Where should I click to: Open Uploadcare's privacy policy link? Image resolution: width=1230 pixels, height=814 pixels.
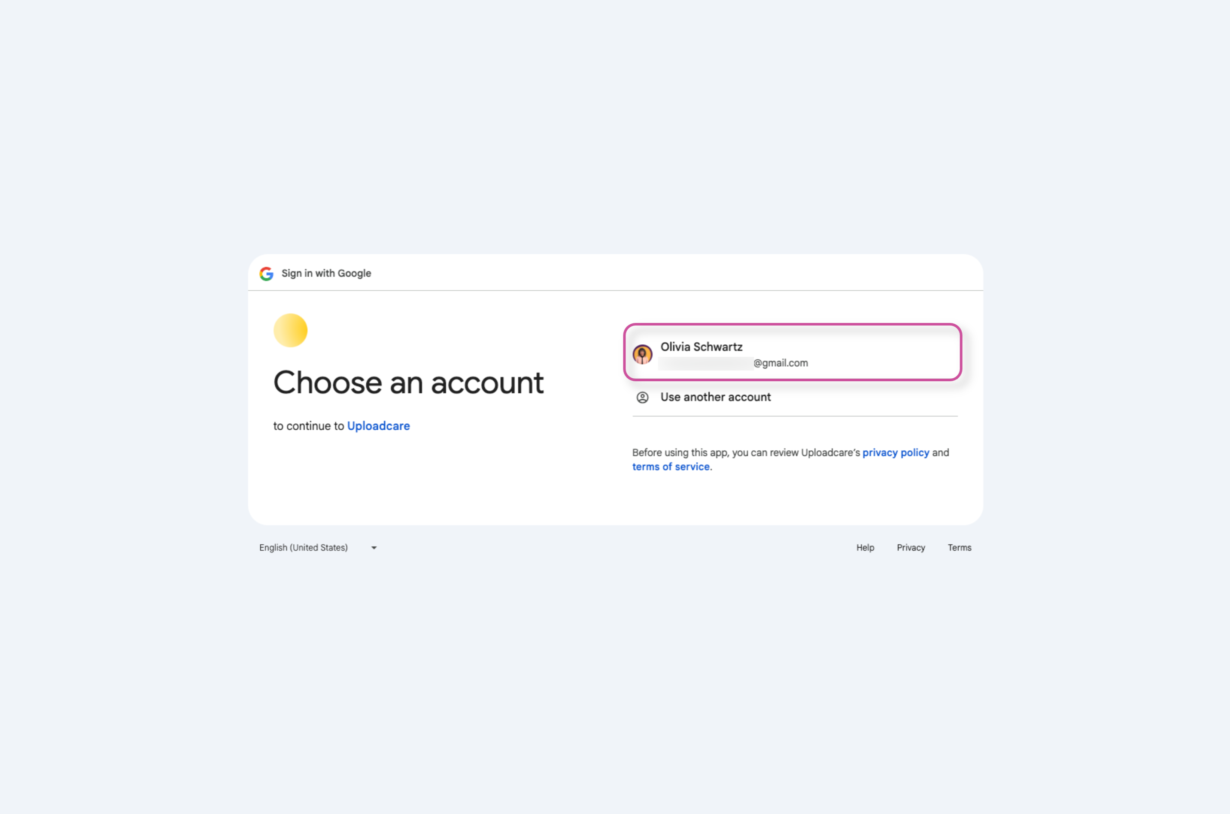pos(896,453)
